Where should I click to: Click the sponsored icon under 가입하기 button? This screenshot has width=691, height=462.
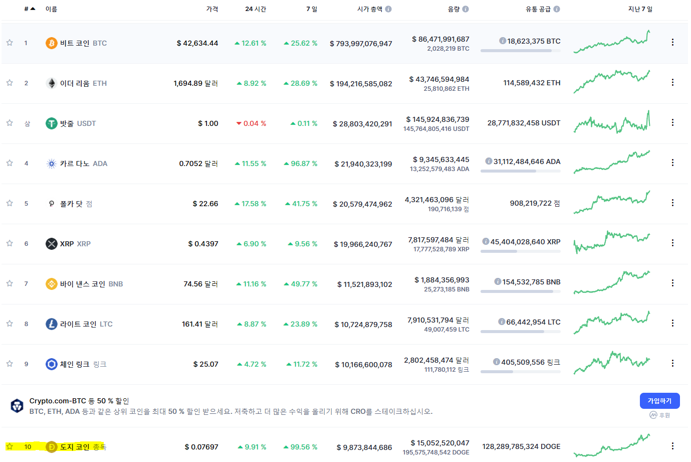pyautogui.click(x=653, y=415)
